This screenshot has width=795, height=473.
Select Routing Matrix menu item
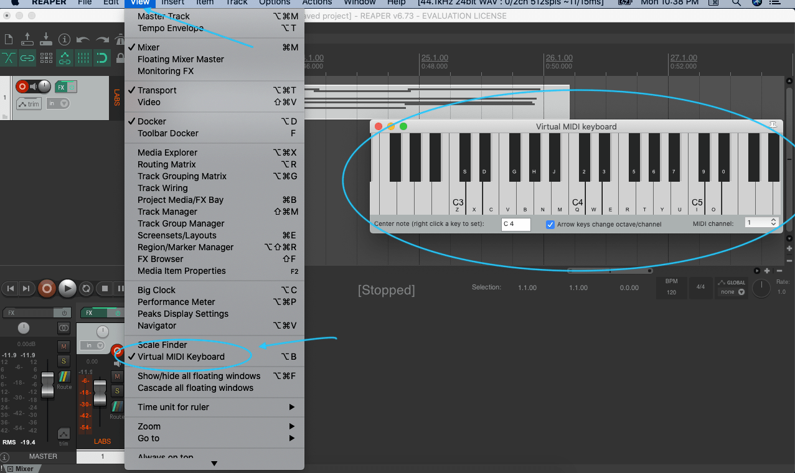pos(214,164)
